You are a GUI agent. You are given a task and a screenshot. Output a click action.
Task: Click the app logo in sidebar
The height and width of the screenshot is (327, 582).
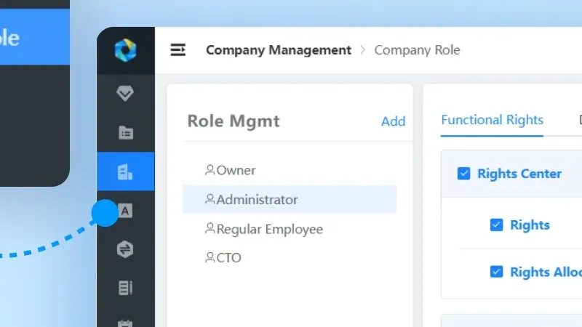125,51
